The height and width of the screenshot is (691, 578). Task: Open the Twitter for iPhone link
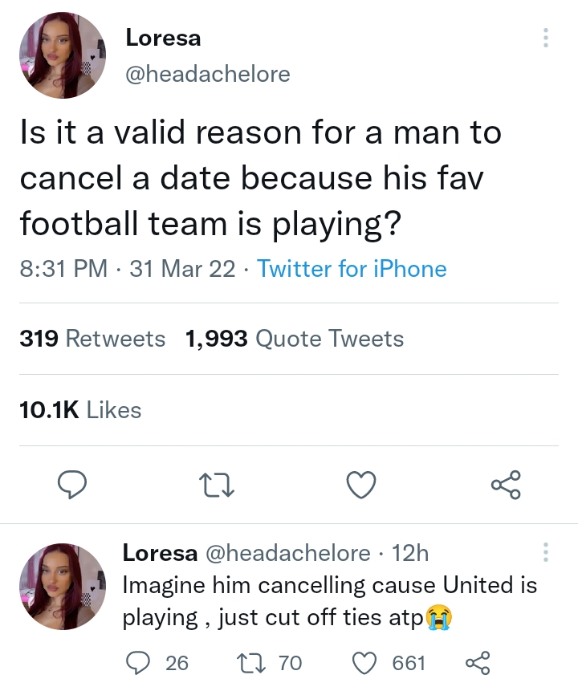[352, 268]
